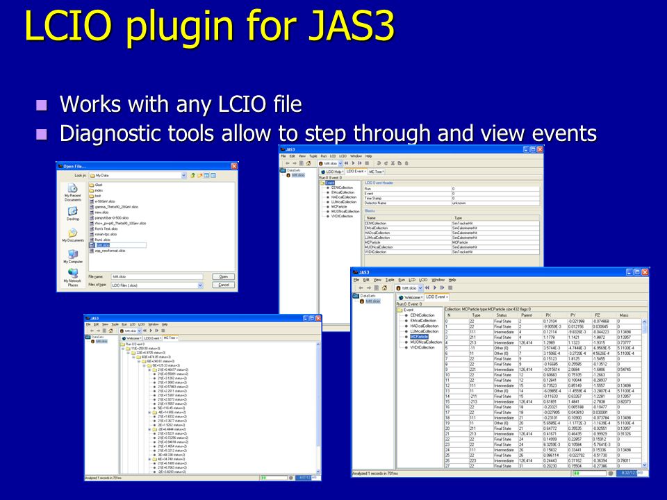
Task: Switch Open File dialog to List view
Action: [x=206, y=175]
